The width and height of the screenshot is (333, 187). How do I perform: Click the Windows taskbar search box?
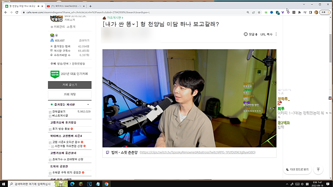pos(32,184)
